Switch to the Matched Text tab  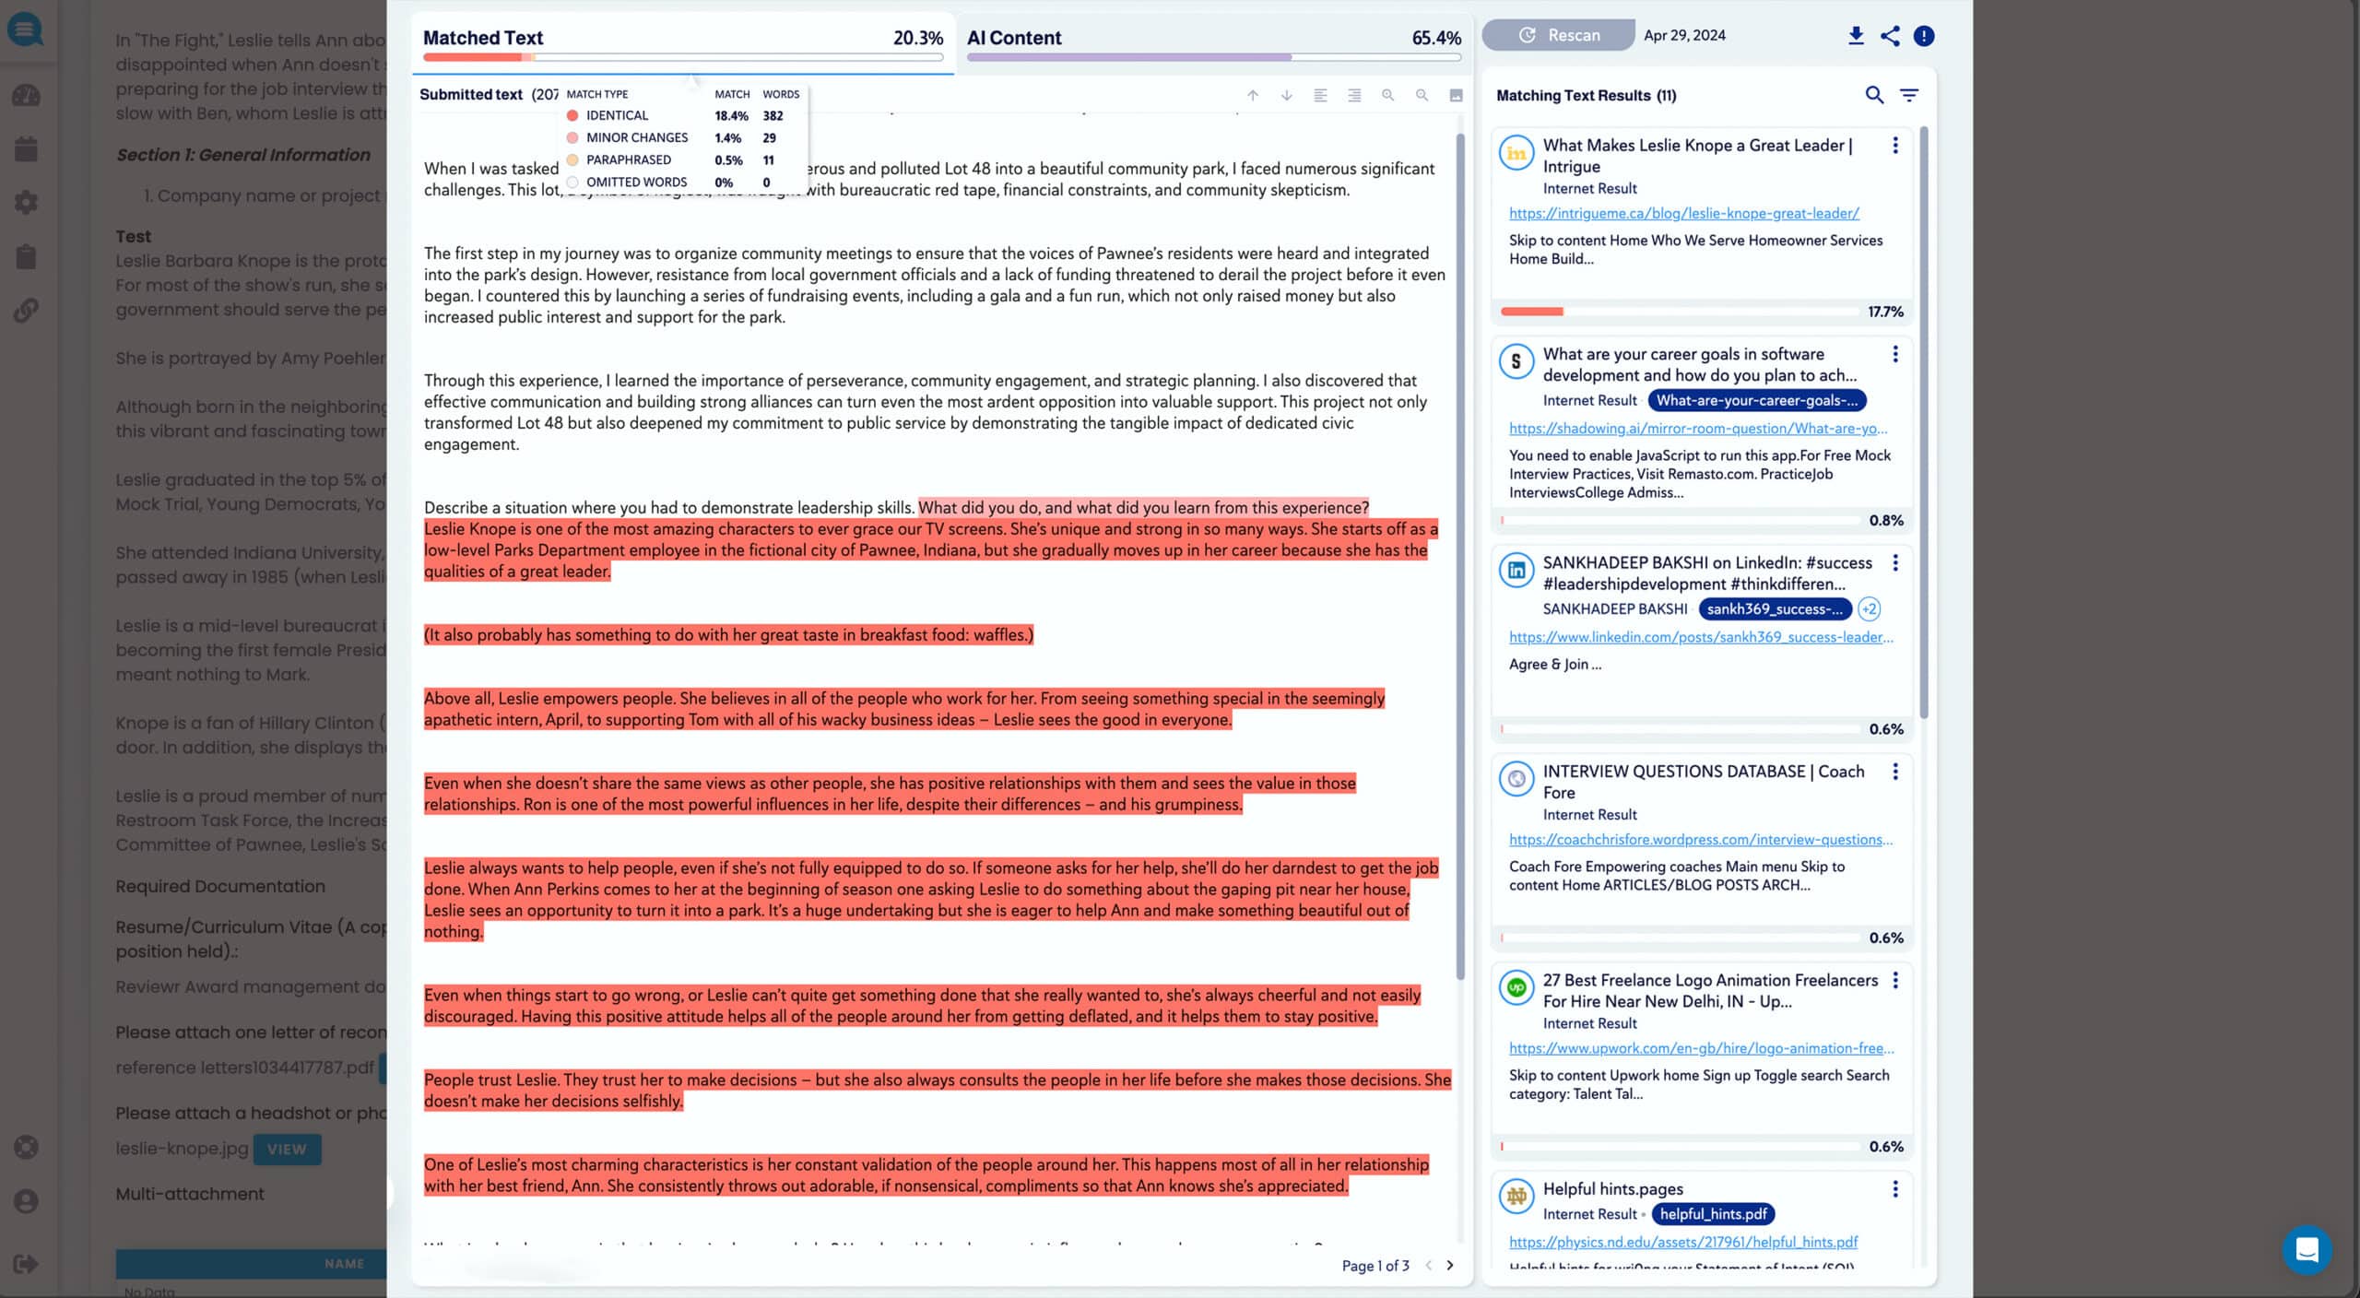tap(683, 42)
